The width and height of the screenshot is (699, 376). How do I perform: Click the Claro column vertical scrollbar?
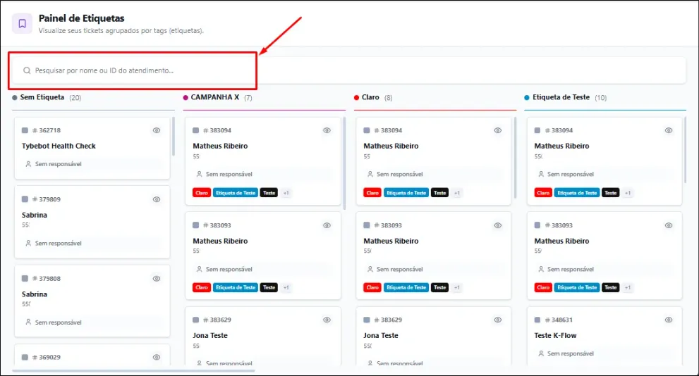[515, 158]
